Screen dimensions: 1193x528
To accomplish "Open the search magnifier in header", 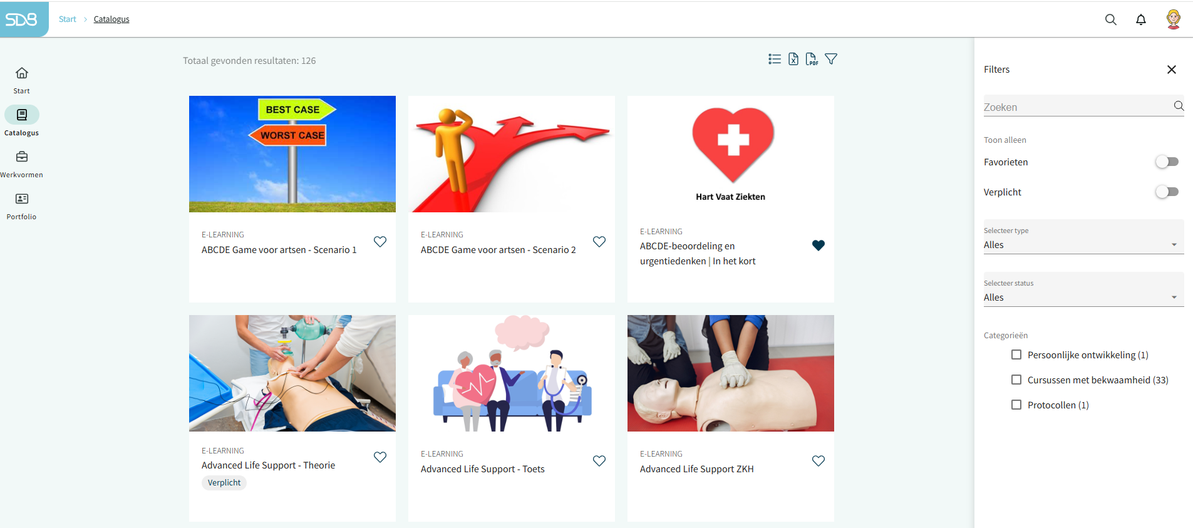I will (1111, 19).
